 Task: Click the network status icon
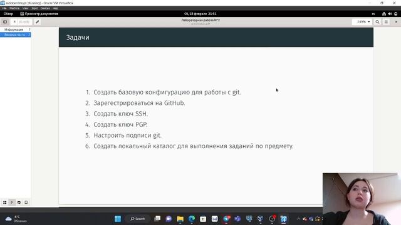[x=384, y=14]
